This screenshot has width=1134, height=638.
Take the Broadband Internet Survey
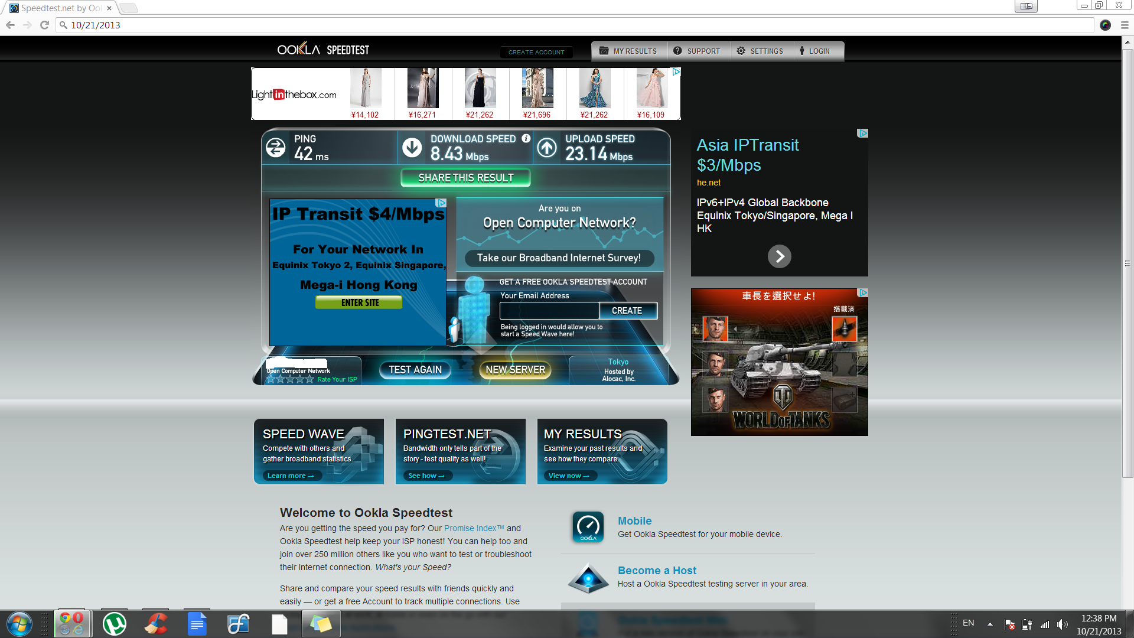559,258
